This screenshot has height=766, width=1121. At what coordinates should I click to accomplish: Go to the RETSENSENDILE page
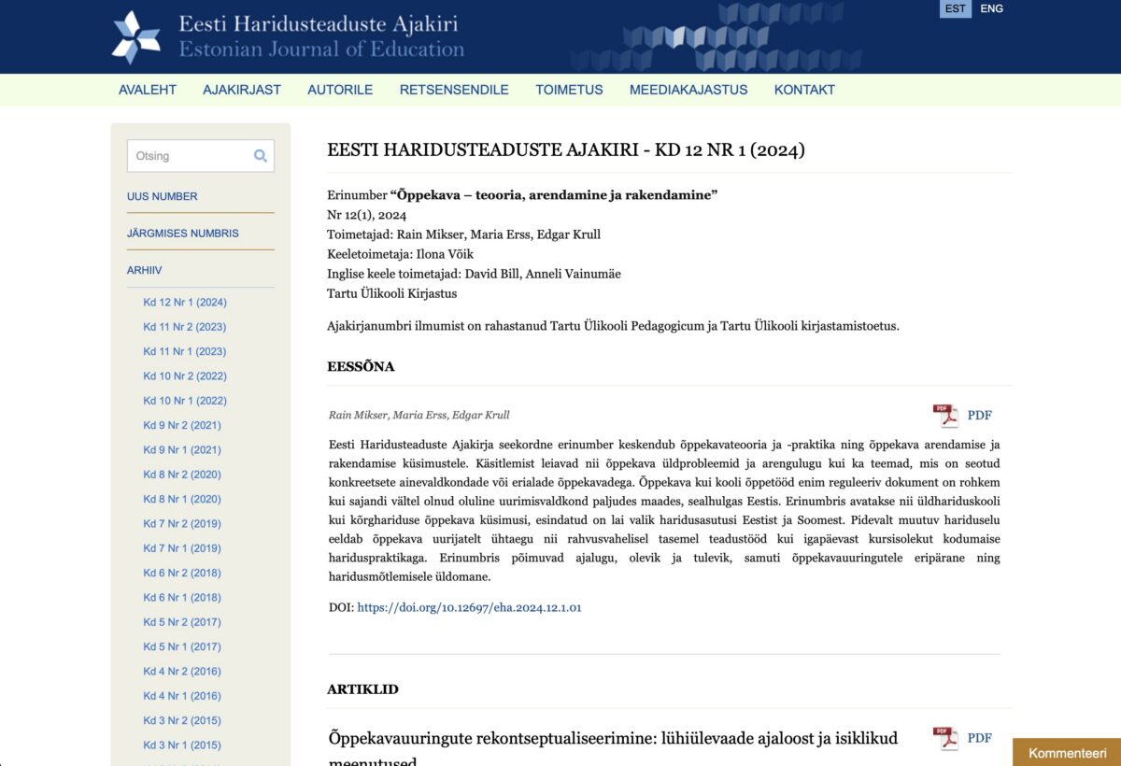454,90
